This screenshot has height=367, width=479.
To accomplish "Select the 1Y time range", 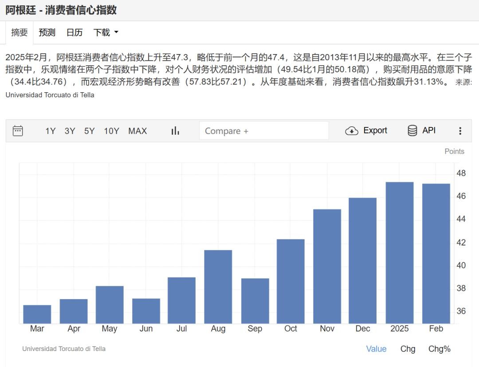I will point(51,131).
